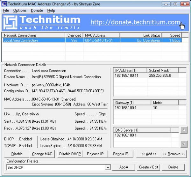This screenshot has width=191, height=177.
Task: Click the metric value 10
Action: pos(155,108)
